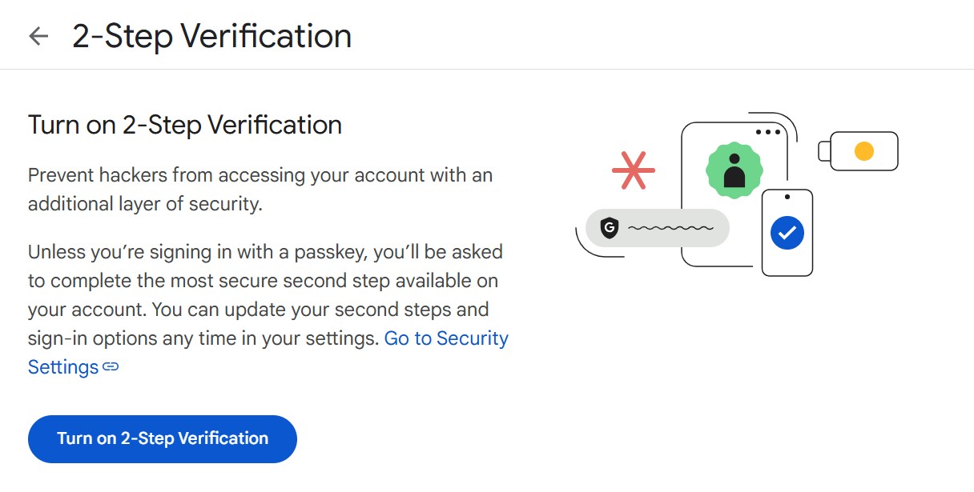Click the security key illustration

(x=858, y=150)
